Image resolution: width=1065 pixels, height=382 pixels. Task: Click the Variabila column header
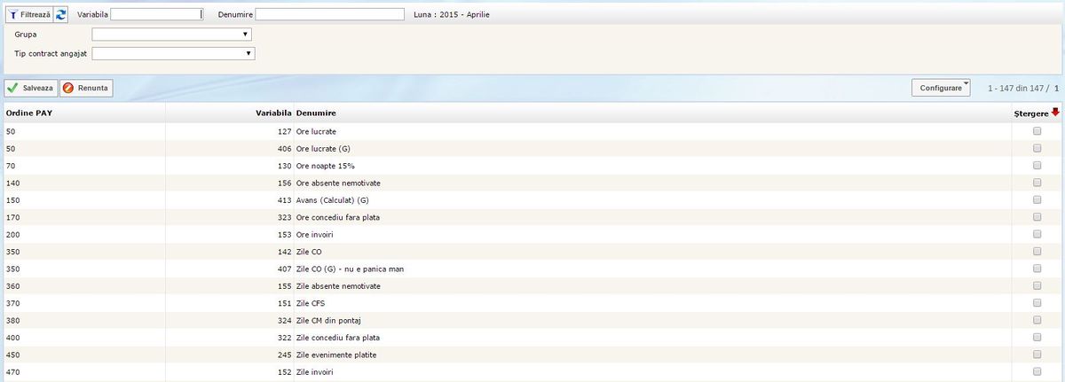(x=272, y=113)
